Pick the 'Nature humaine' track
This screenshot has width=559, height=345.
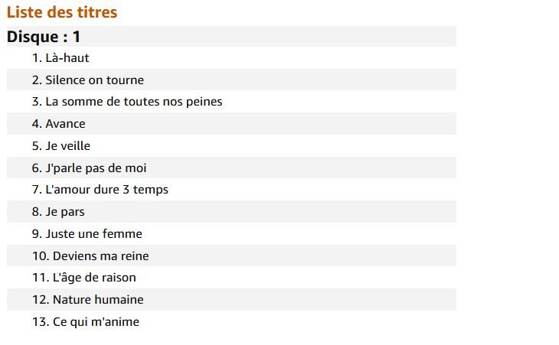pyautogui.click(x=98, y=299)
